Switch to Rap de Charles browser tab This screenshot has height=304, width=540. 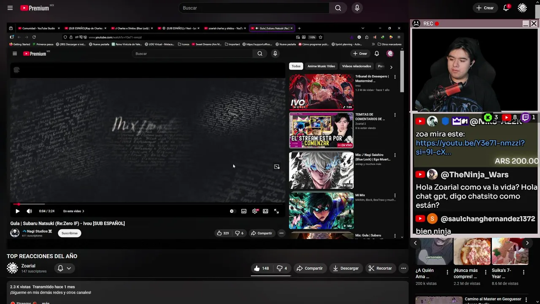coord(85,28)
